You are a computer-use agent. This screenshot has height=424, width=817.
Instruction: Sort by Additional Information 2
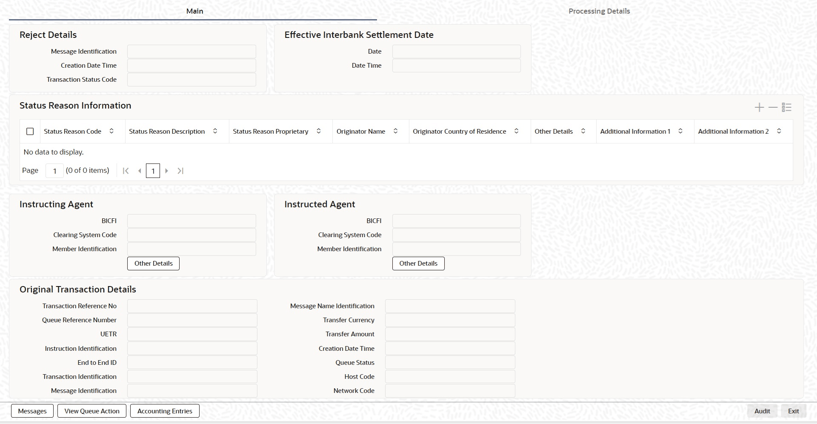tap(779, 131)
